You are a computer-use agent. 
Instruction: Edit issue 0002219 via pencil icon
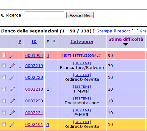(12, 65)
